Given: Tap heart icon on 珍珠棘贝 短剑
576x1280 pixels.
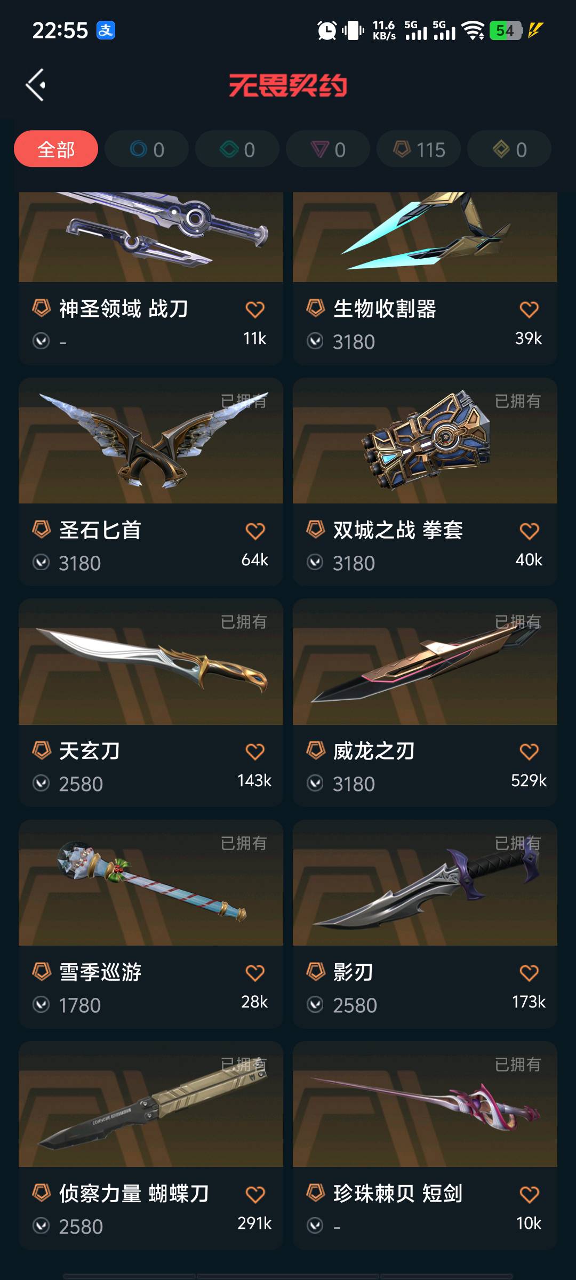Looking at the screenshot, I should (x=529, y=1194).
